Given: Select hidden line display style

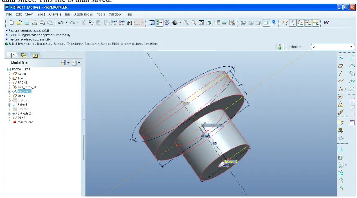Looking at the screenshot, I should coord(251,22).
